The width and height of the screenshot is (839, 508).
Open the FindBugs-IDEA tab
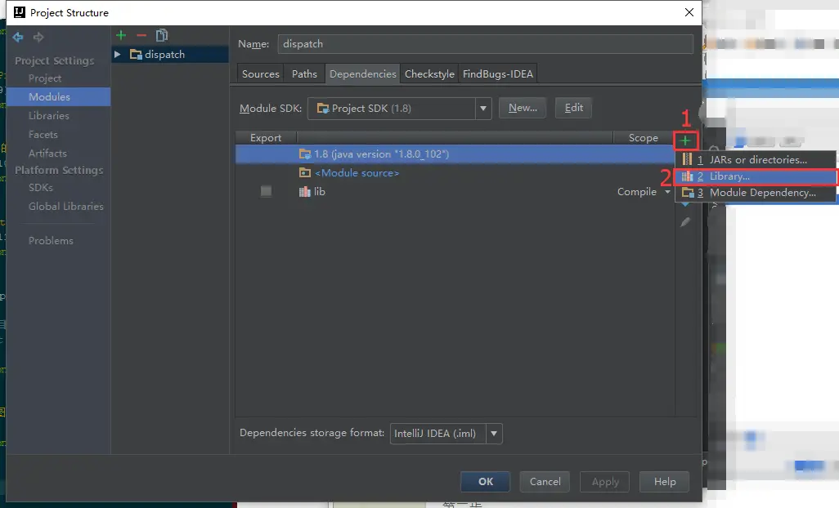click(x=498, y=74)
